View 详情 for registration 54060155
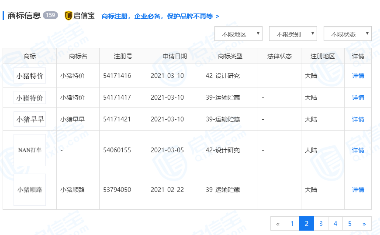 [358, 150]
